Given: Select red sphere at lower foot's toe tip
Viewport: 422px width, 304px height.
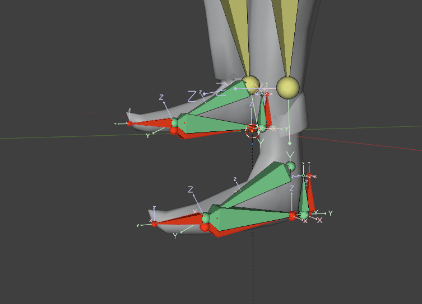Looking at the screenshot, I should 154,224.
